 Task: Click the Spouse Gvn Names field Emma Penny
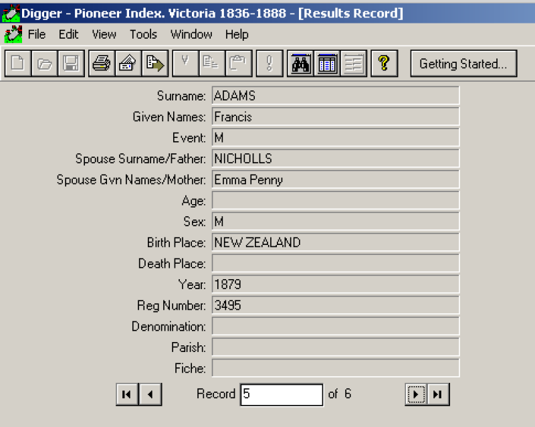pos(336,179)
